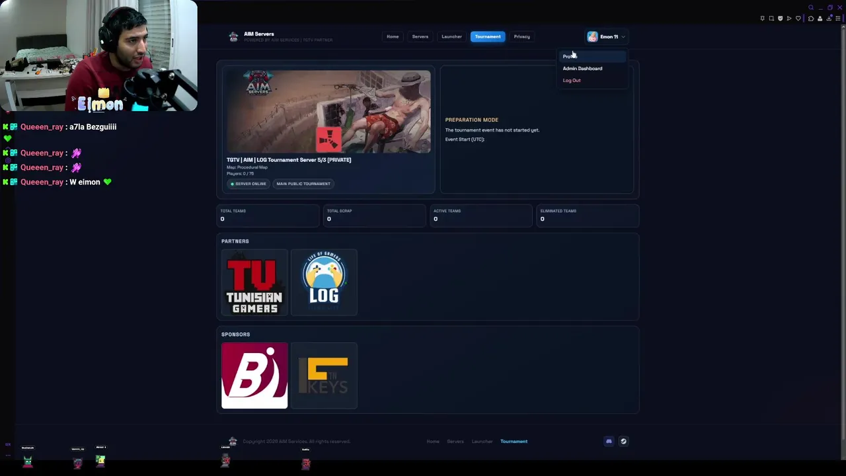846x476 pixels.
Task: Click the Main Public Tournament badge
Action: 303,184
